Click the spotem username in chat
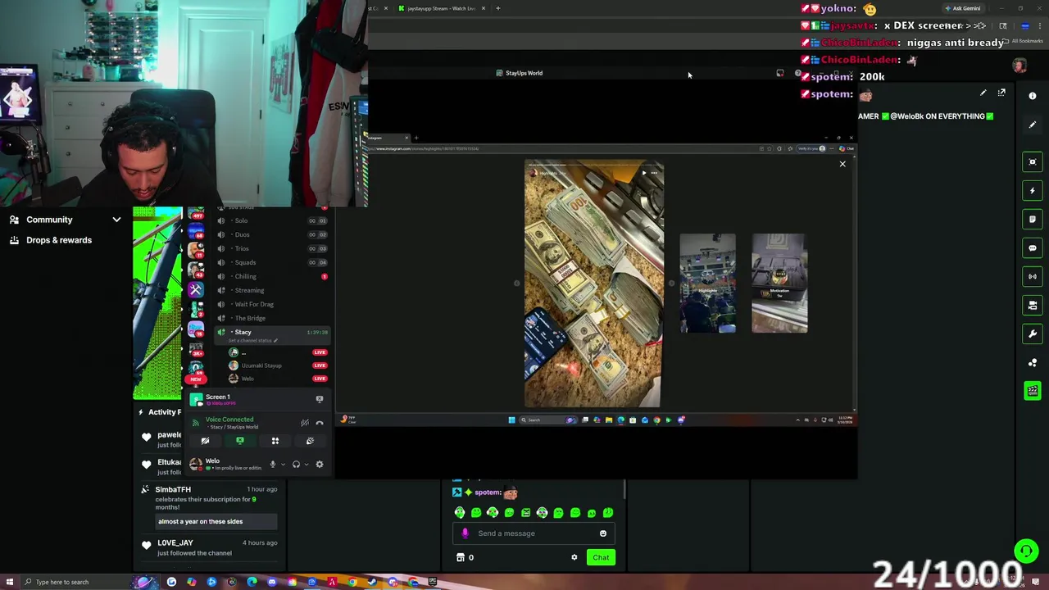The image size is (1049, 590). click(488, 492)
